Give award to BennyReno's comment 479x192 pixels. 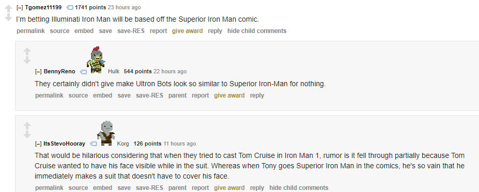pyautogui.click(x=229, y=95)
